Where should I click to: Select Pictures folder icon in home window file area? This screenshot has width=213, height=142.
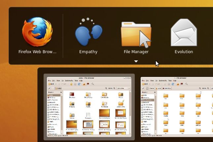[72, 104]
